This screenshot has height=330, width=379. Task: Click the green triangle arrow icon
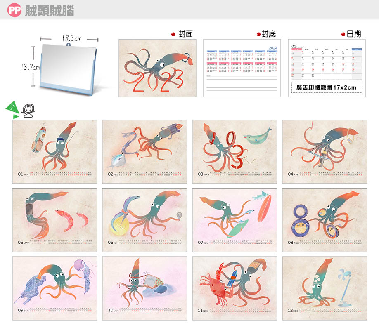(12, 109)
